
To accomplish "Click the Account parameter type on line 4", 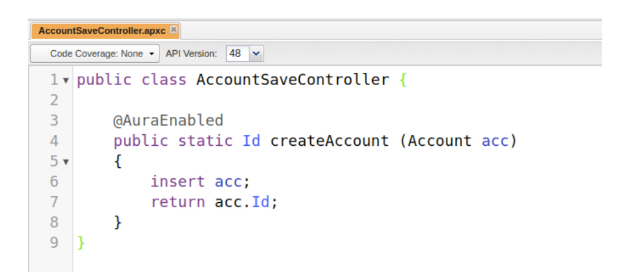I will click(440, 141).
